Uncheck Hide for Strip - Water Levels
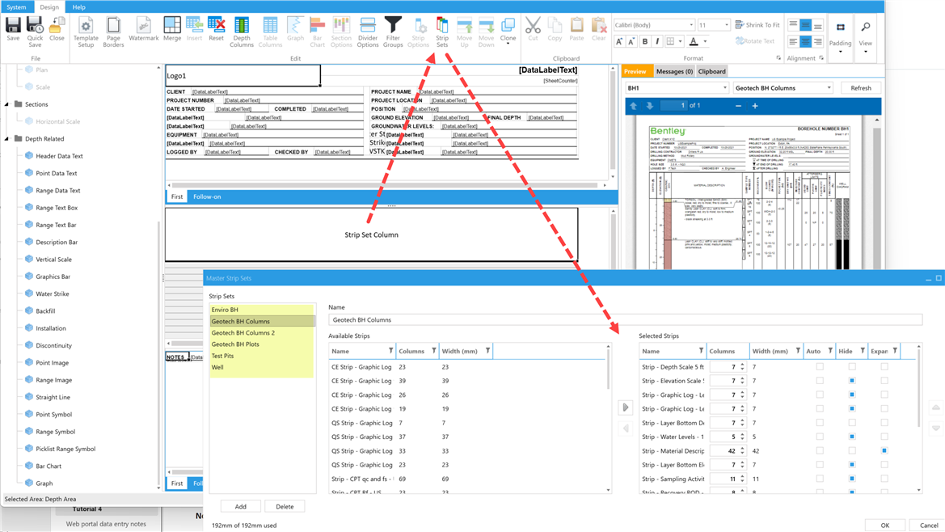The image size is (945, 532). (851, 437)
